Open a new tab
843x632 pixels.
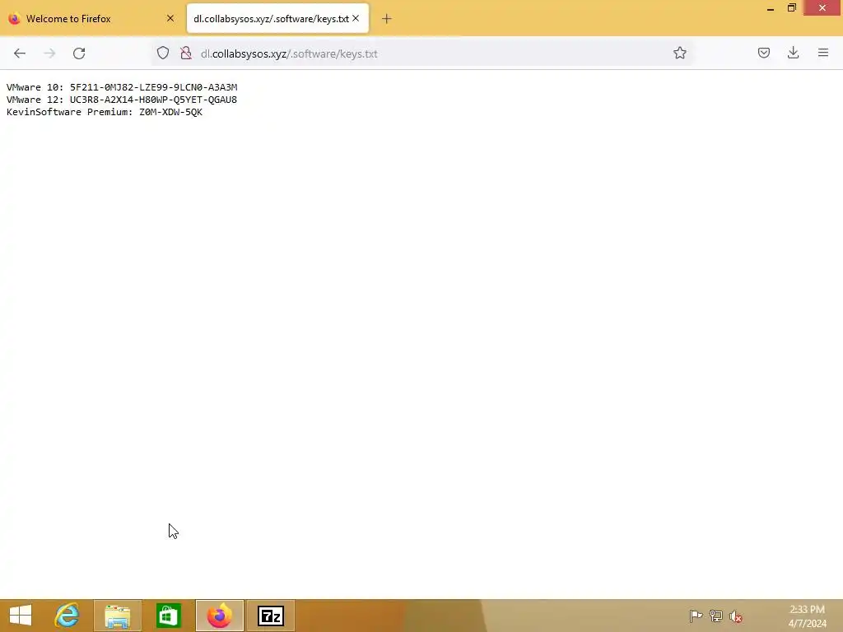tap(387, 19)
